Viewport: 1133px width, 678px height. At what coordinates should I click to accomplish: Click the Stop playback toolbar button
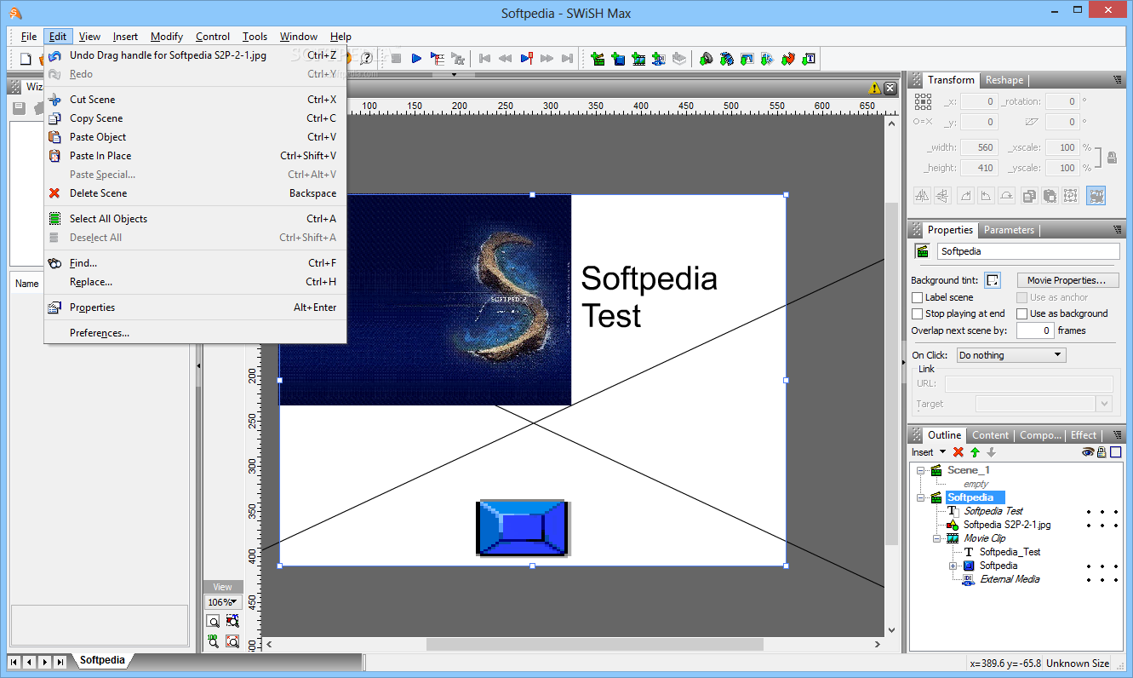tap(396, 59)
